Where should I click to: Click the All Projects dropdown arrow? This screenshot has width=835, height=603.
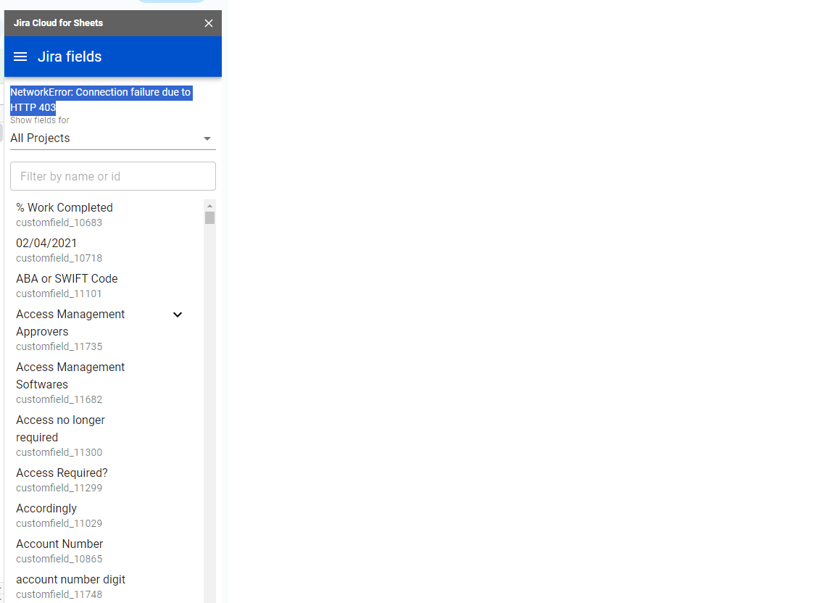point(207,138)
